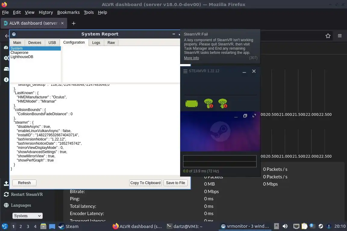Switch to Main tab in System Report

(x=17, y=43)
